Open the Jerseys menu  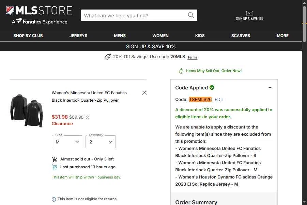click(78, 36)
